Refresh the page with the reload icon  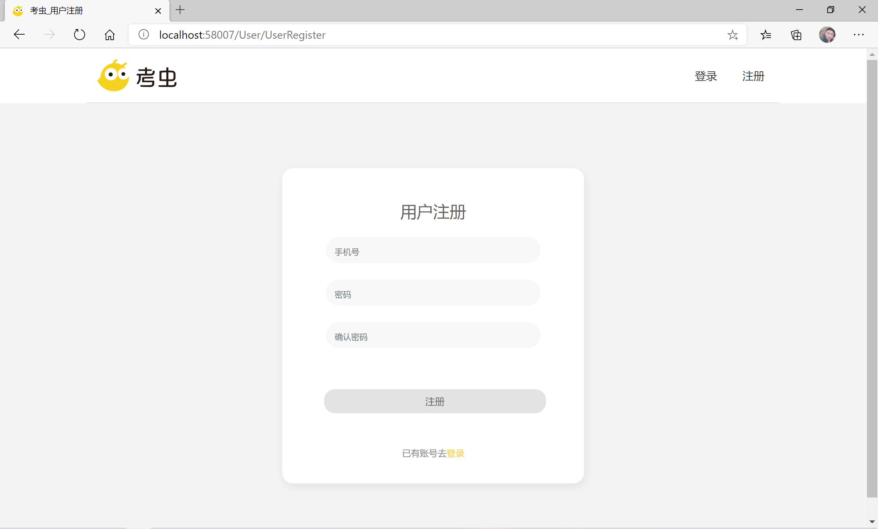click(79, 35)
